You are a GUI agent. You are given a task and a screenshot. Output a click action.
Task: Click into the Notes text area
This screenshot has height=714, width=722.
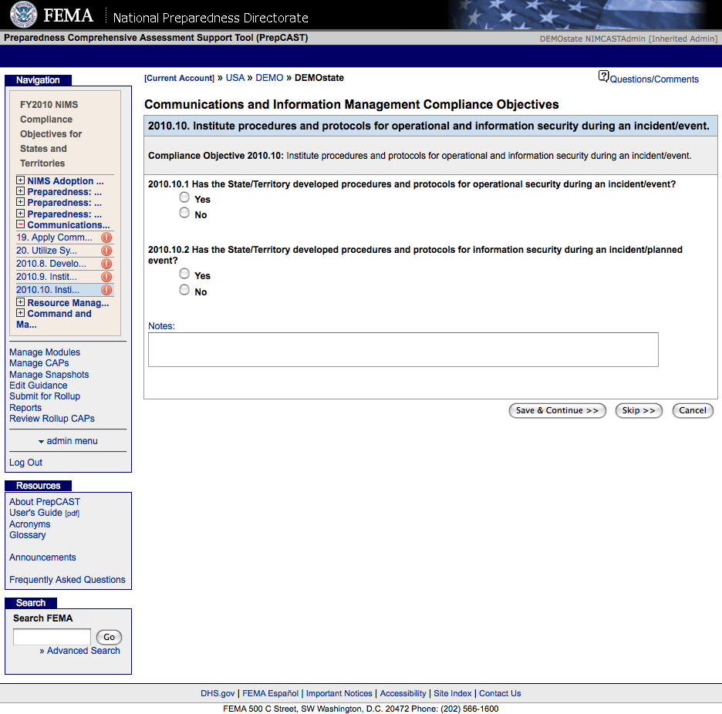403,350
